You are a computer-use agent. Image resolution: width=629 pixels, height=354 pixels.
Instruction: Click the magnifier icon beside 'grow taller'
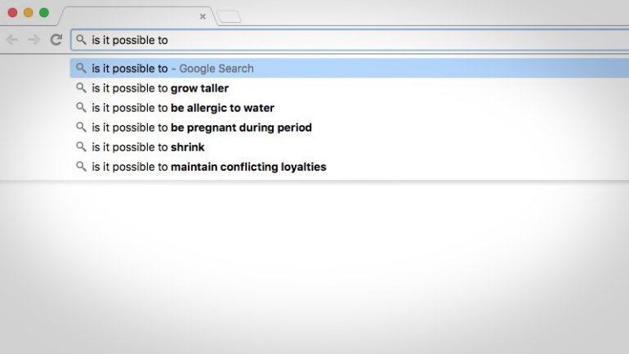click(81, 88)
